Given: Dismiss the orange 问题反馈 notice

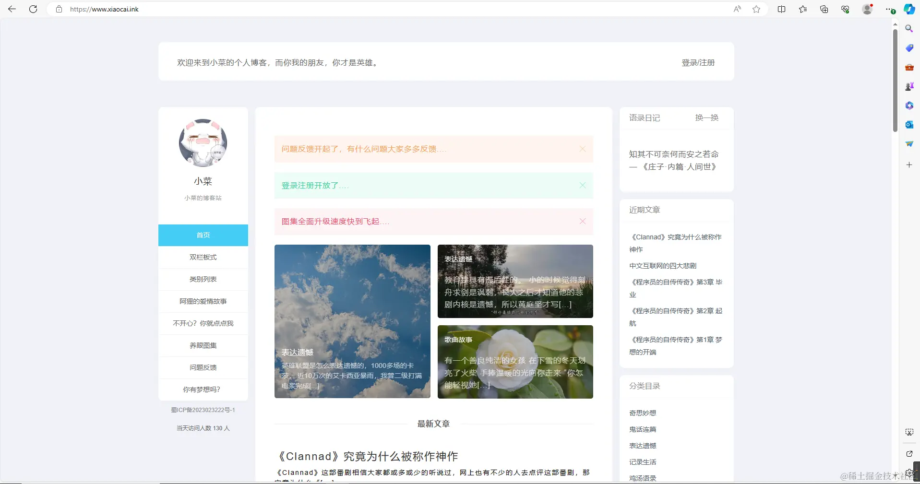Looking at the screenshot, I should (x=582, y=149).
